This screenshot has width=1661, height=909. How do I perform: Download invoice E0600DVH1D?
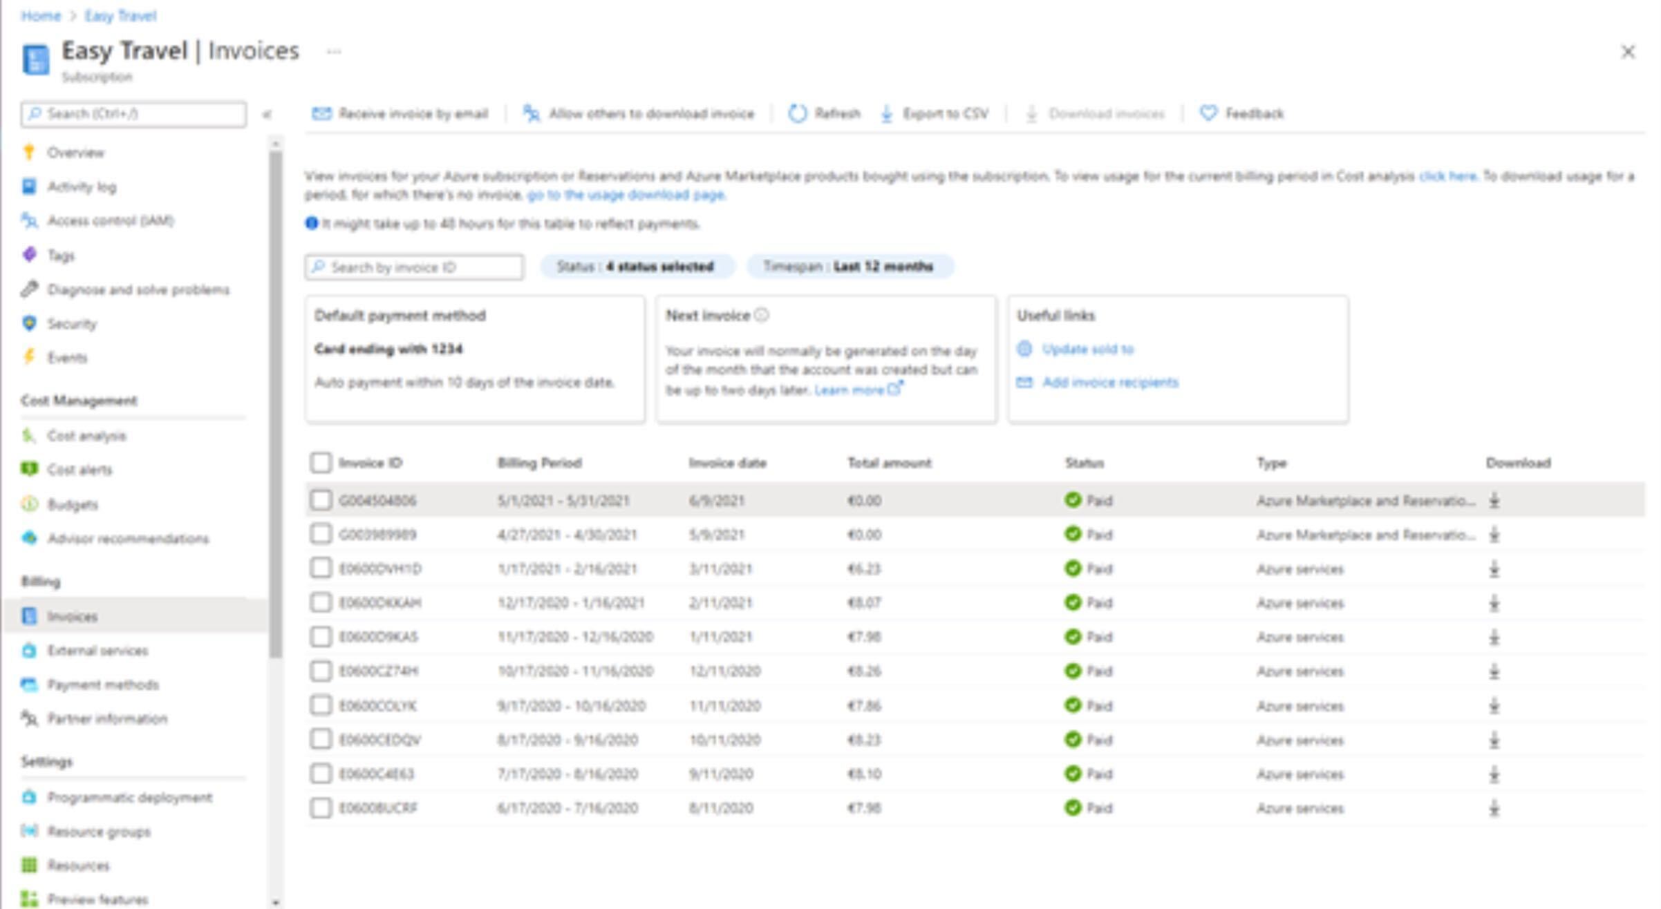click(x=1494, y=569)
